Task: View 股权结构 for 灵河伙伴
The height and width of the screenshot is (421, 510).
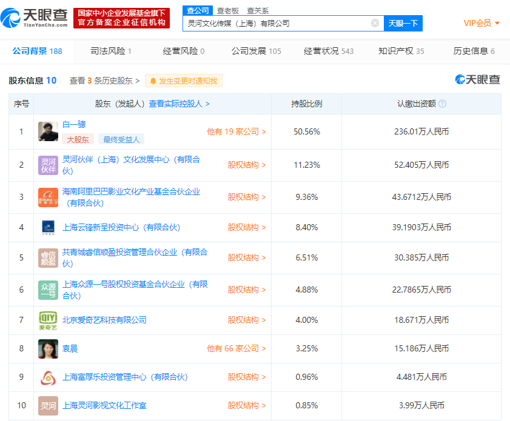Action: [247, 165]
